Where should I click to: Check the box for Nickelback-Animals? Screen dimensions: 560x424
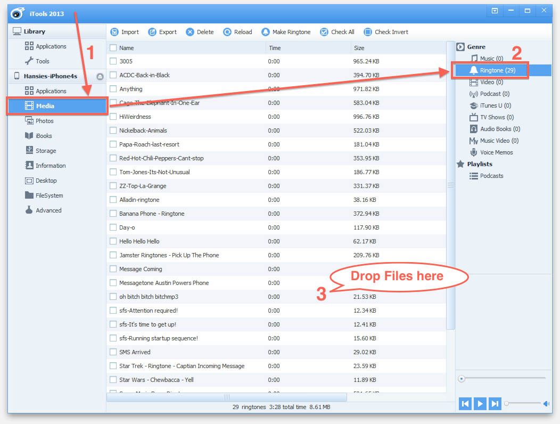(x=113, y=131)
